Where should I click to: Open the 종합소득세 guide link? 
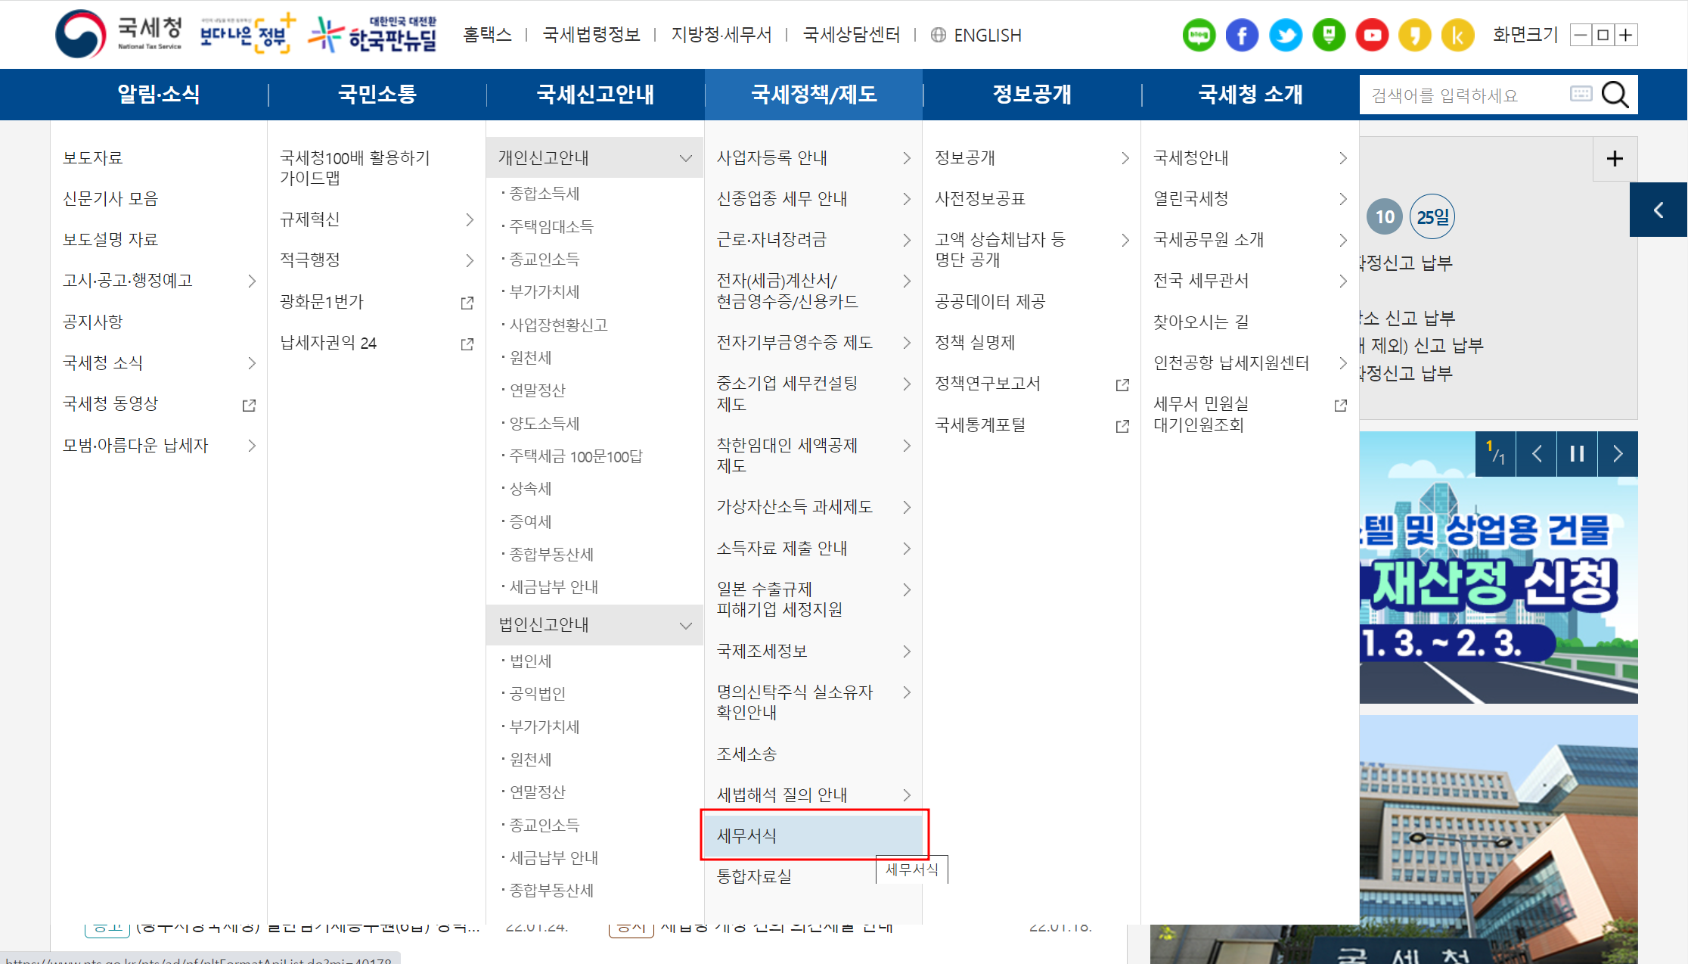(x=545, y=194)
